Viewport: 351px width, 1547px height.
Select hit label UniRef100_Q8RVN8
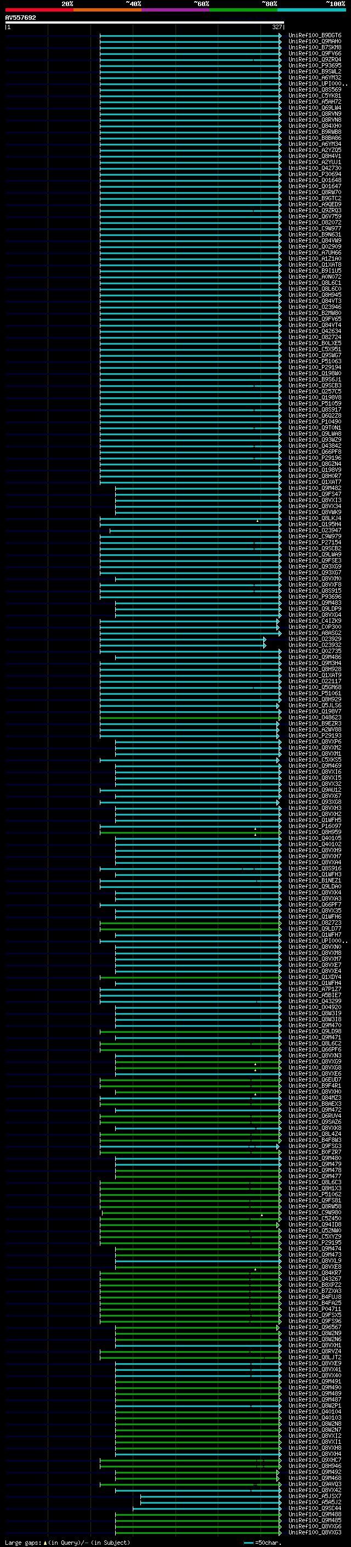pos(315,120)
